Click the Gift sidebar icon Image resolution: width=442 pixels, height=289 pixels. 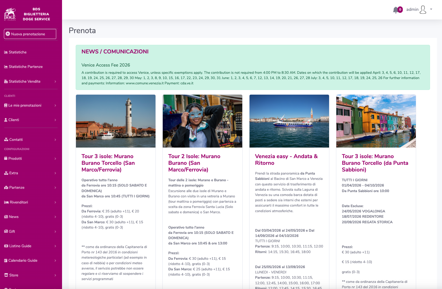pyautogui.click(x=6, y=231)
